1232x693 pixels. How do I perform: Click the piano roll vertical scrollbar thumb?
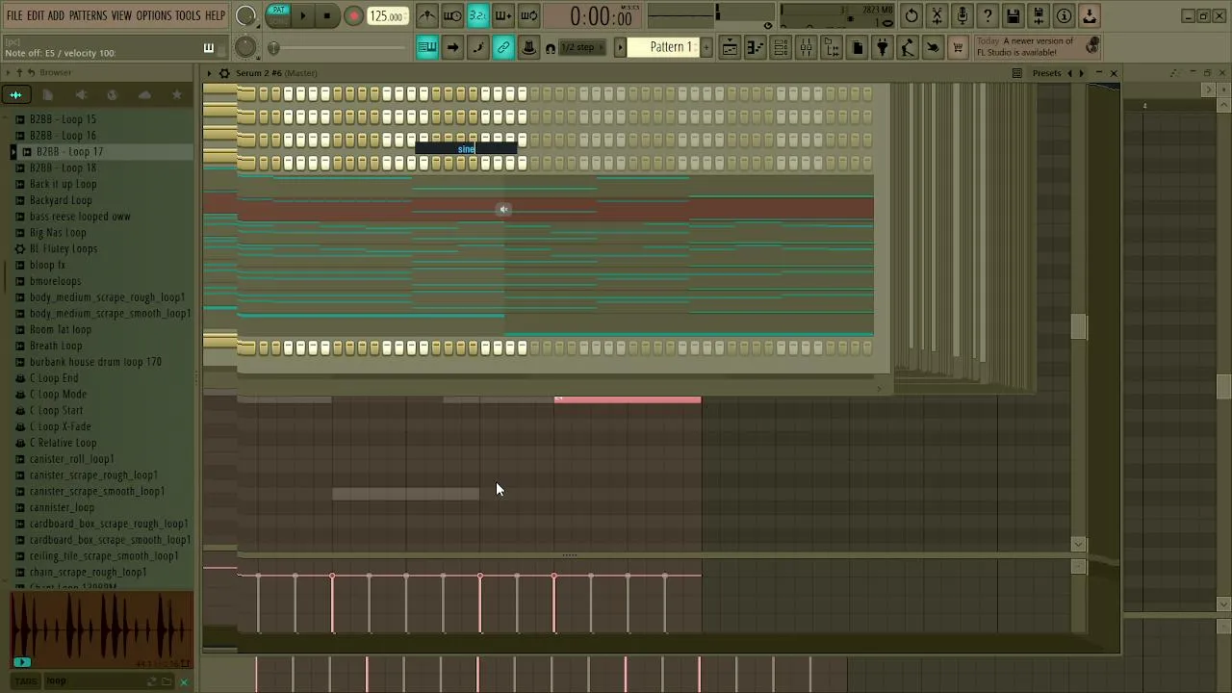click(x=1078, y=326)
